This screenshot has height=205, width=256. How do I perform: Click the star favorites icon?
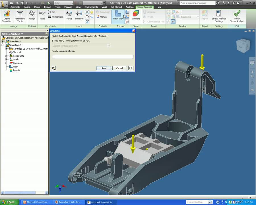[233, 3]
